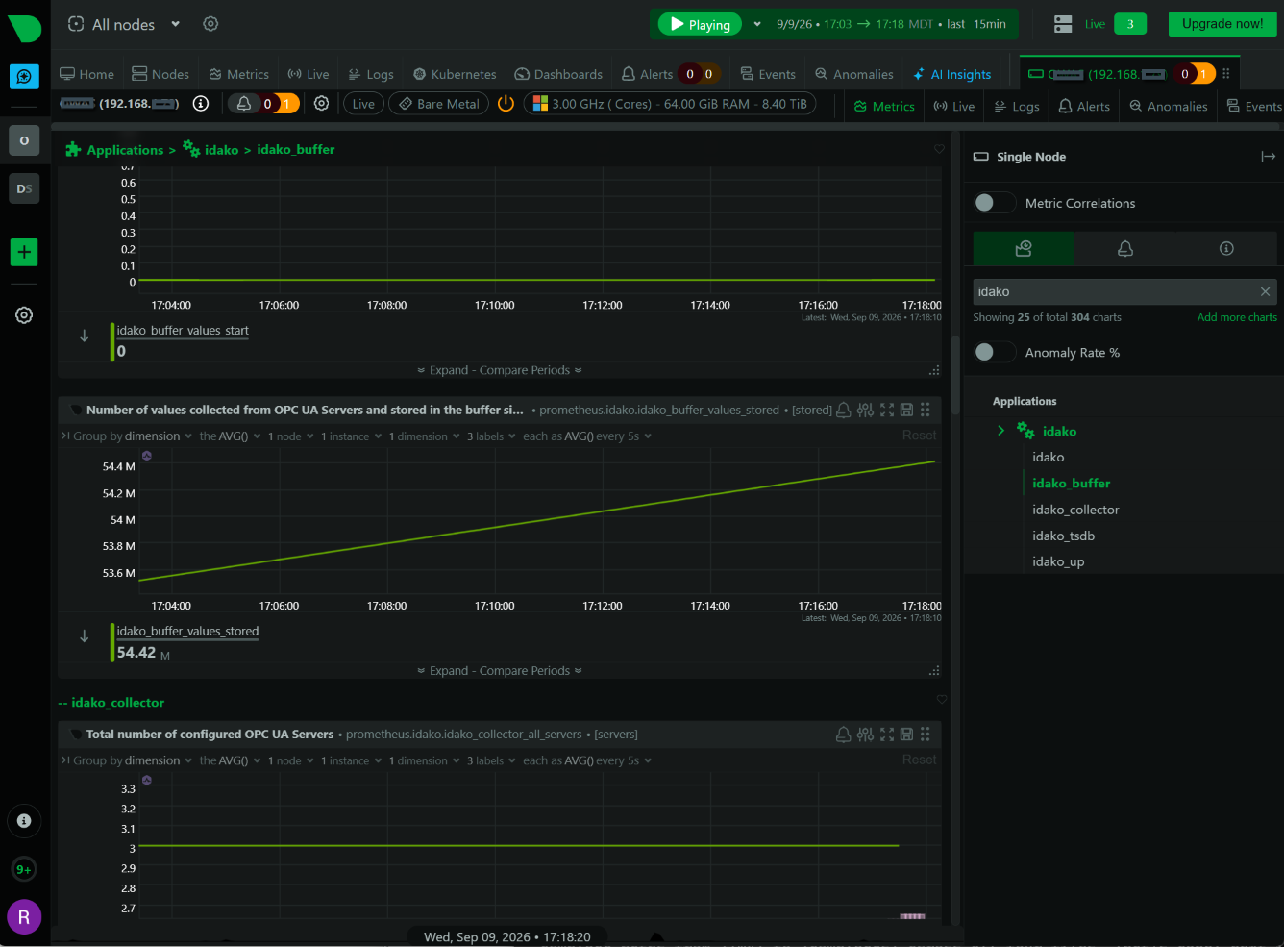Collapse the idako tree chevron
This screenshot has width=1284, height=947.
tap(1000, 431)
